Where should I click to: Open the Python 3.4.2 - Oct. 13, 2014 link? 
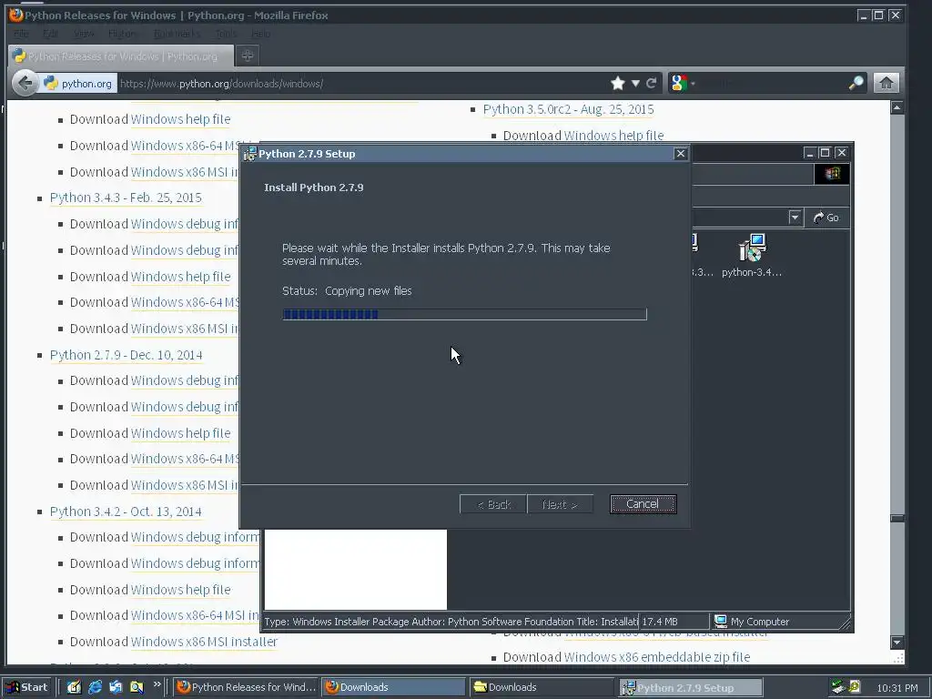126,512
